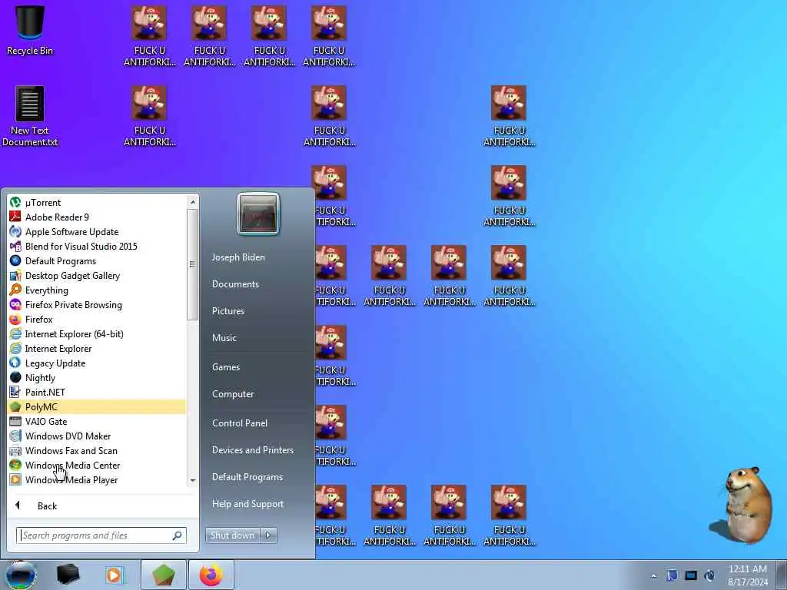Open the clock showing 12:11 AM

pos(748,575)
